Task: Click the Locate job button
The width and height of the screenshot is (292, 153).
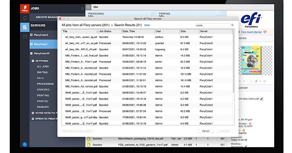Action: (224, 131)
